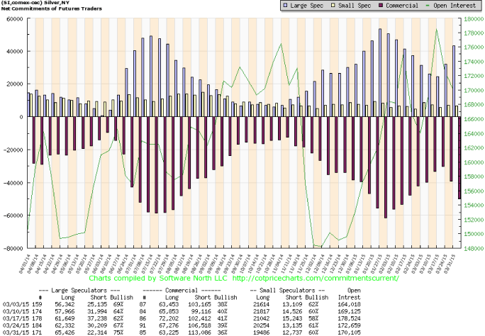Click the Large Spec legend color box

click(x=284, y=4)
